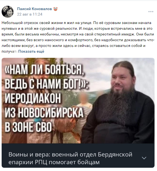Click the ИЕРОДИАКОН word on the image
The height and width of the screenshot is (171, 157).
click(33, 98)
